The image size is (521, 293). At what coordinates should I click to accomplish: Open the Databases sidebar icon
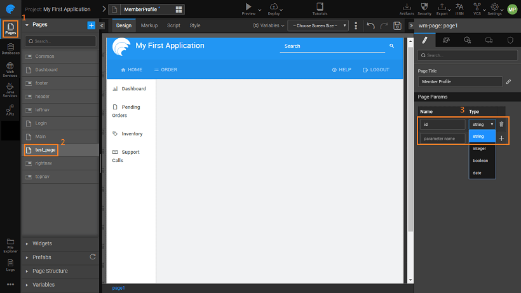(10, 48)
